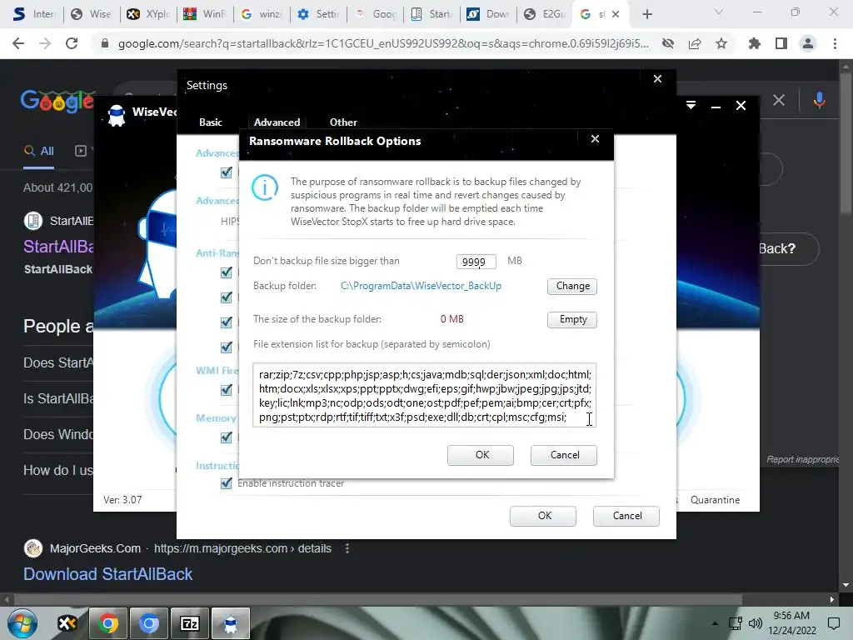Image resolution: width=853 pixels, height=640 pixels.
Task: Empty the backup folder
Action: click(x=572, y=319)
